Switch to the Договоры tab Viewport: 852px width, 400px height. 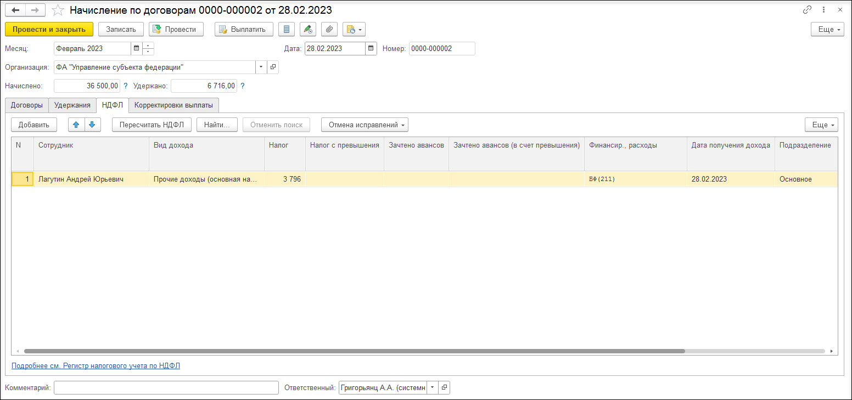click(x=26, y=105)
